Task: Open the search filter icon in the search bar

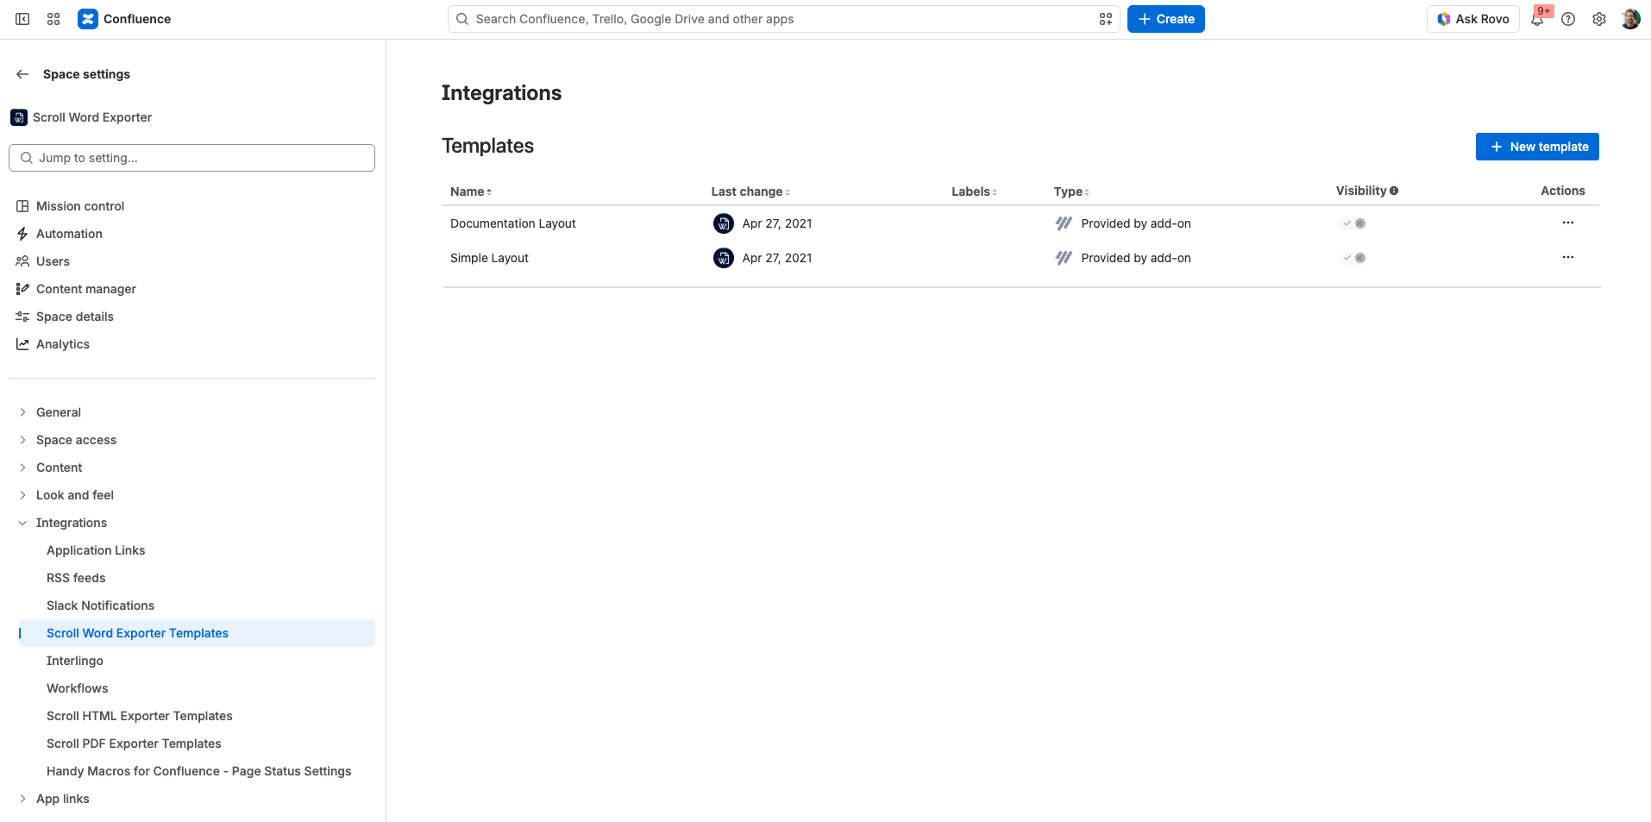Action: (1106, 19)
